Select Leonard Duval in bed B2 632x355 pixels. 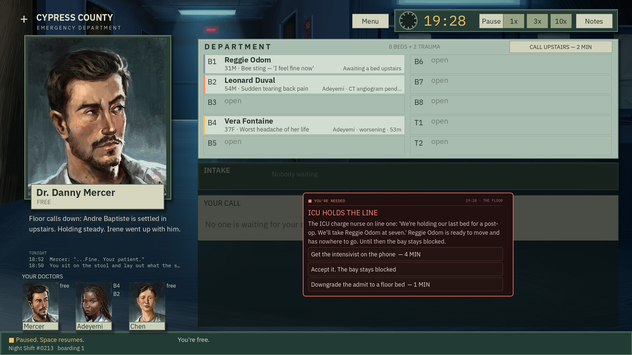coord(304,84)
